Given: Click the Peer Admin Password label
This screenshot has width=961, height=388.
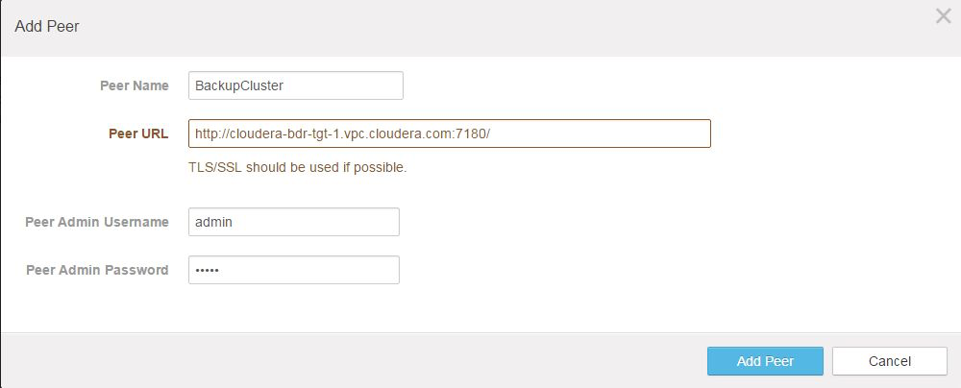Looking at the screenshot, I should (97, 270).
